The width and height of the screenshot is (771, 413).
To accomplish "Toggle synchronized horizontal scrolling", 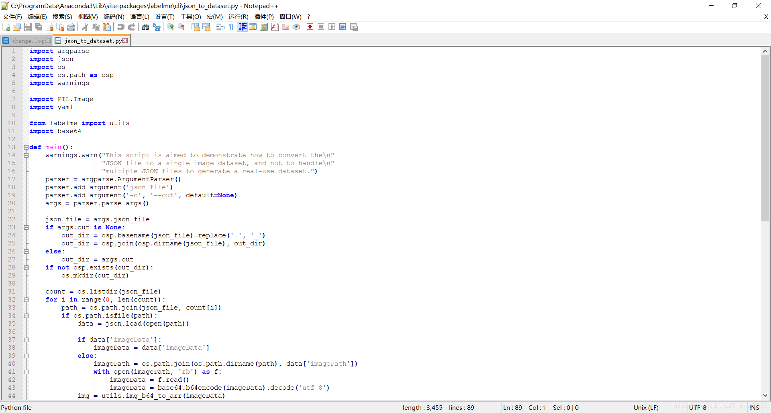I will pos(206,27).
